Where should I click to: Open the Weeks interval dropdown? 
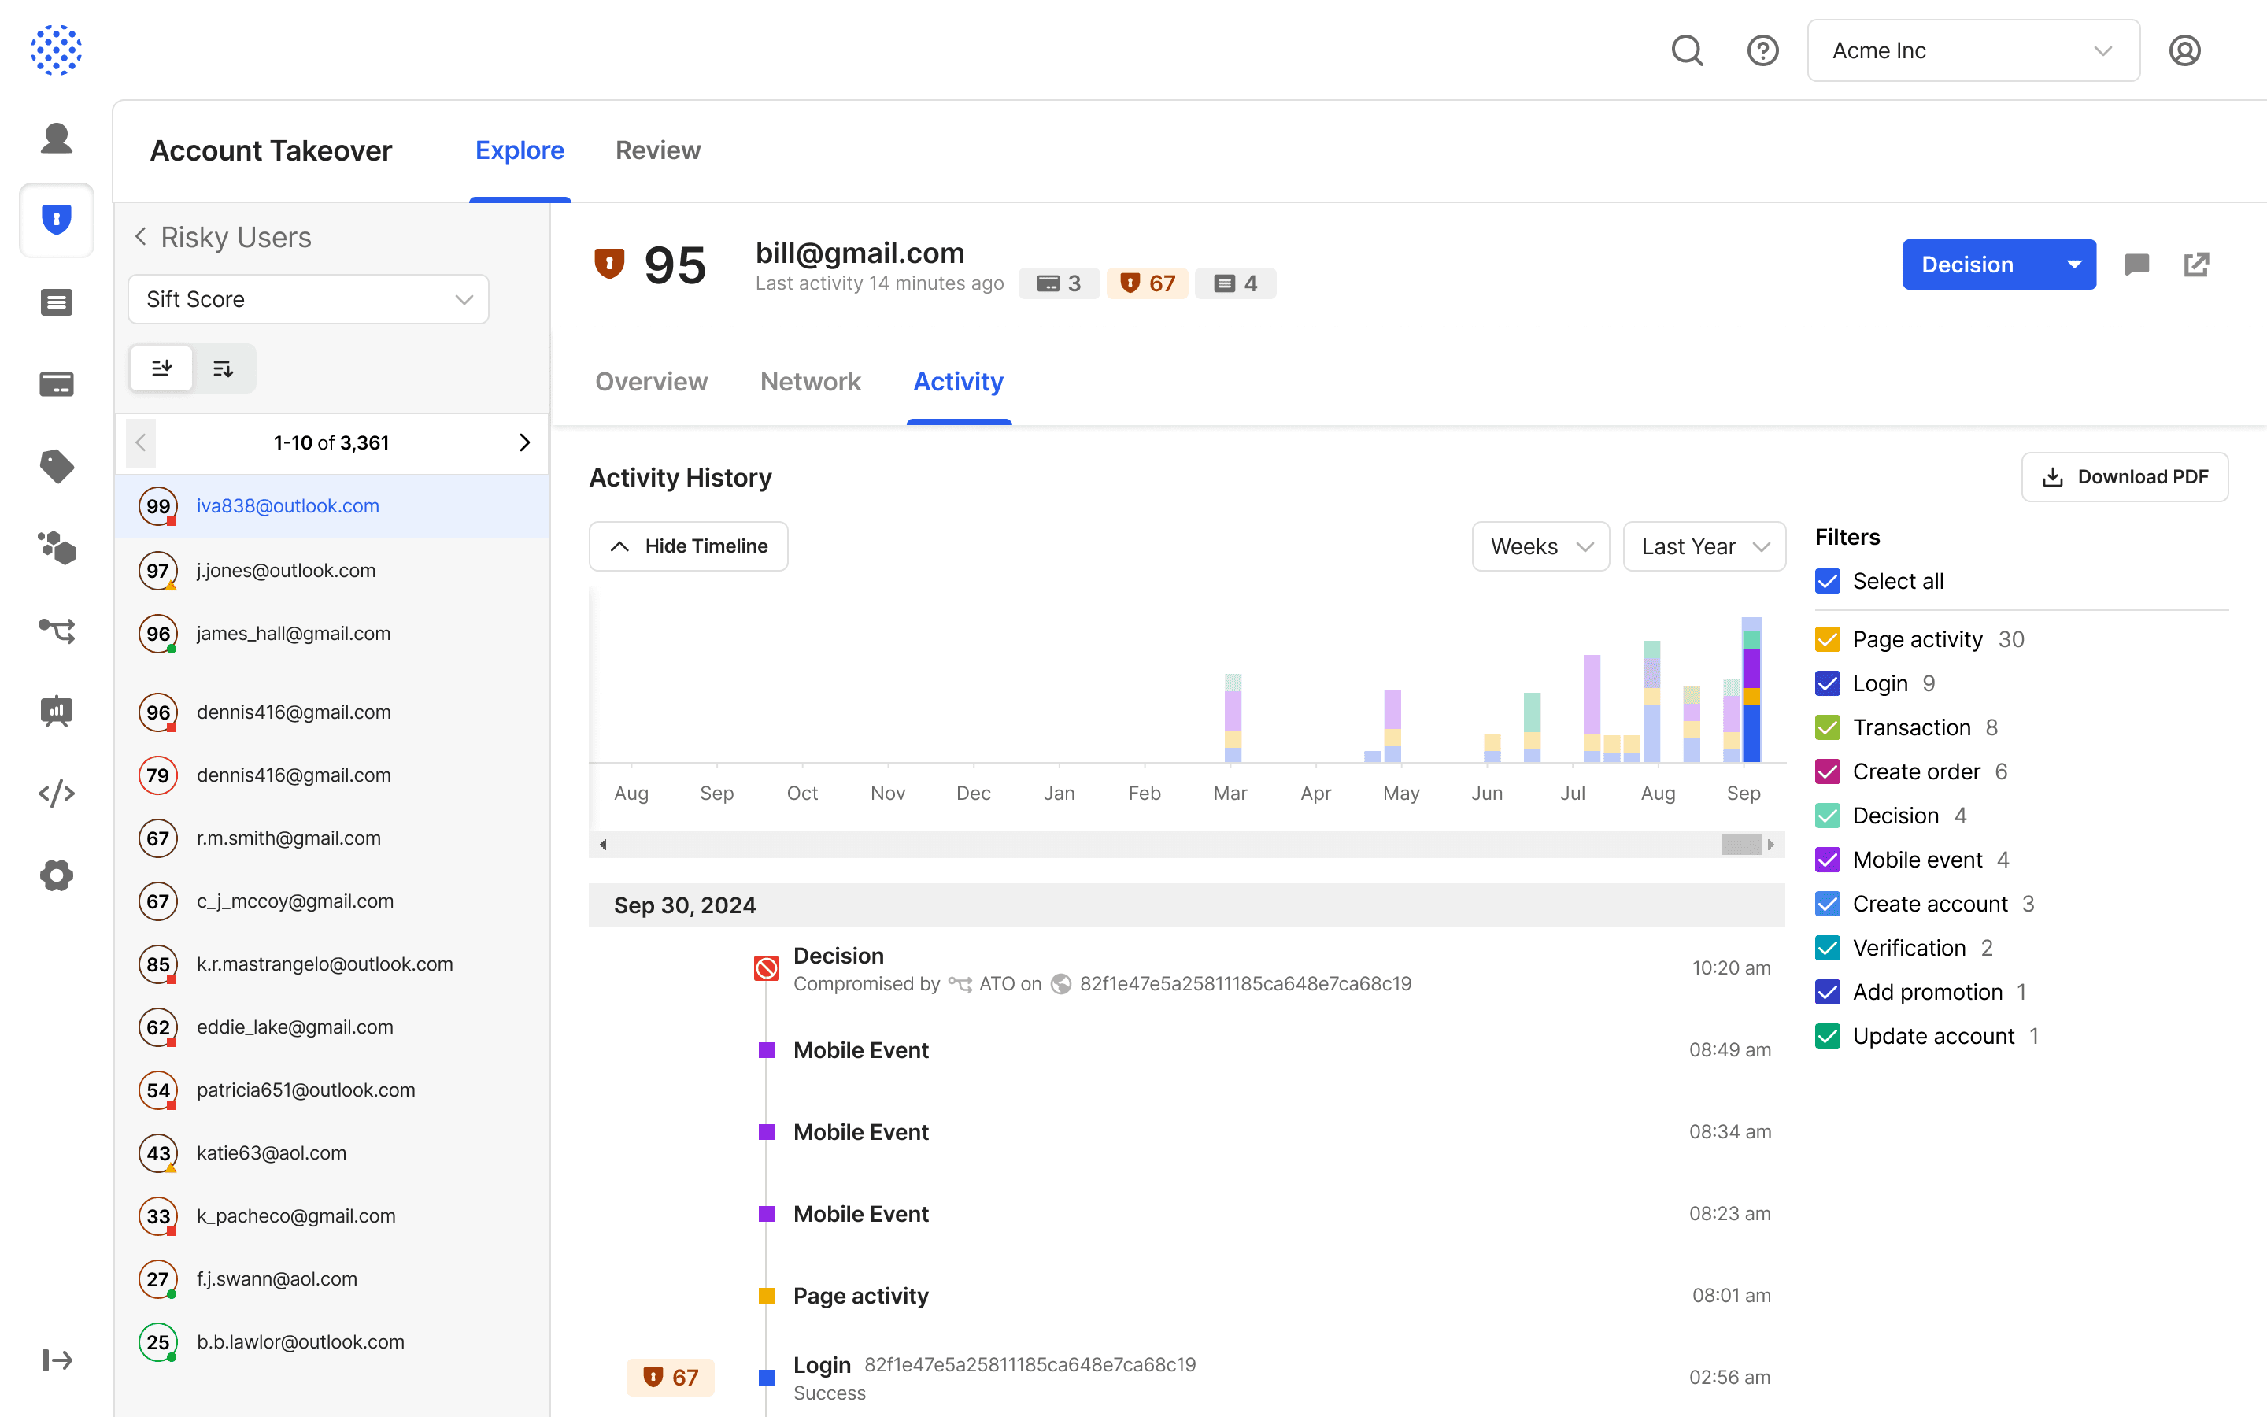1540,546
